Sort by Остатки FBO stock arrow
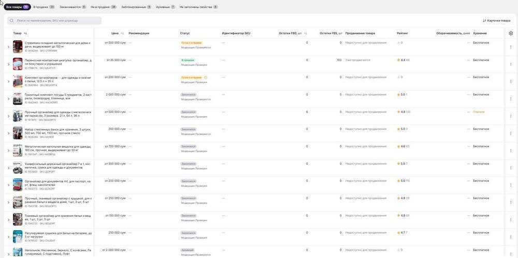This screenshot has height=258, width=518. tap(306, 33)
